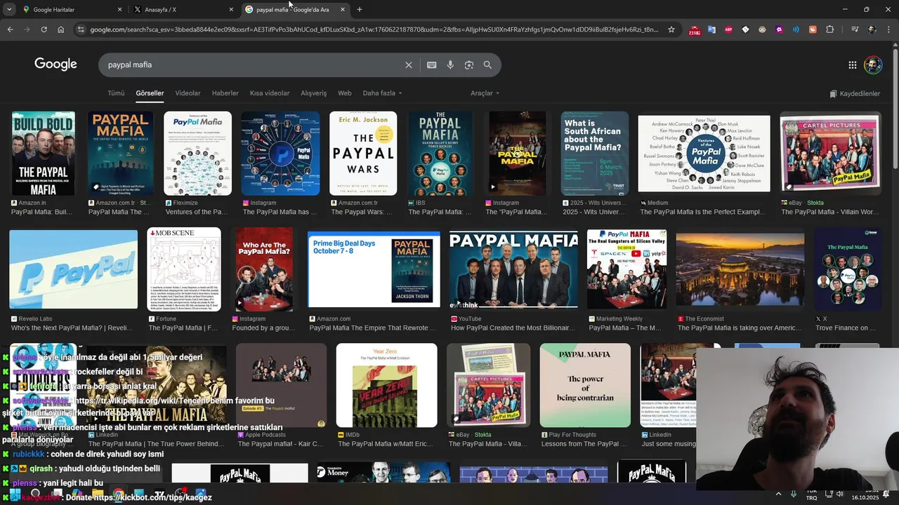Image resolution: width=899 pixels, height=505 pixels.
Task: Select the Görseller search filter
Action: (x=150, y=93)
